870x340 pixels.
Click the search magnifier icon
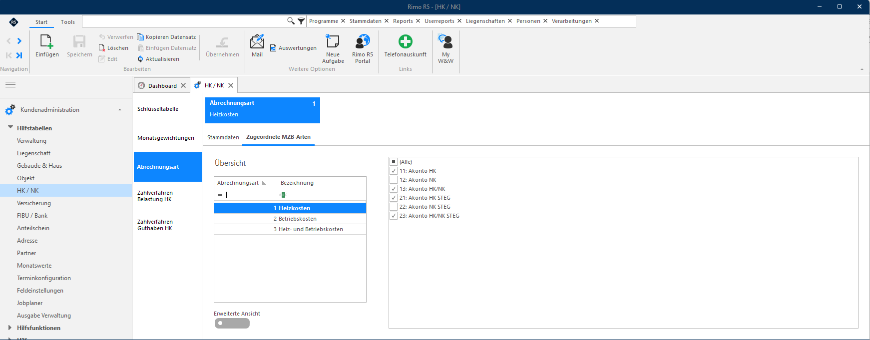[291, 21]
